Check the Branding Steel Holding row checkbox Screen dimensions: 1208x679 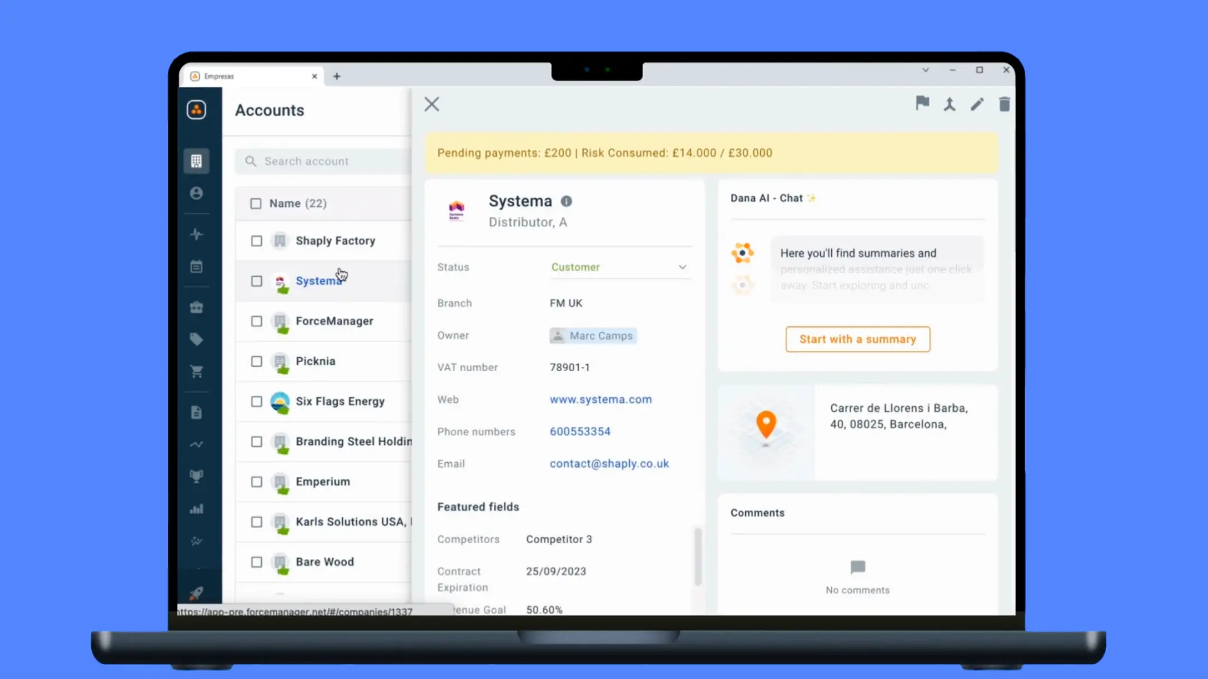pos(256,442)
